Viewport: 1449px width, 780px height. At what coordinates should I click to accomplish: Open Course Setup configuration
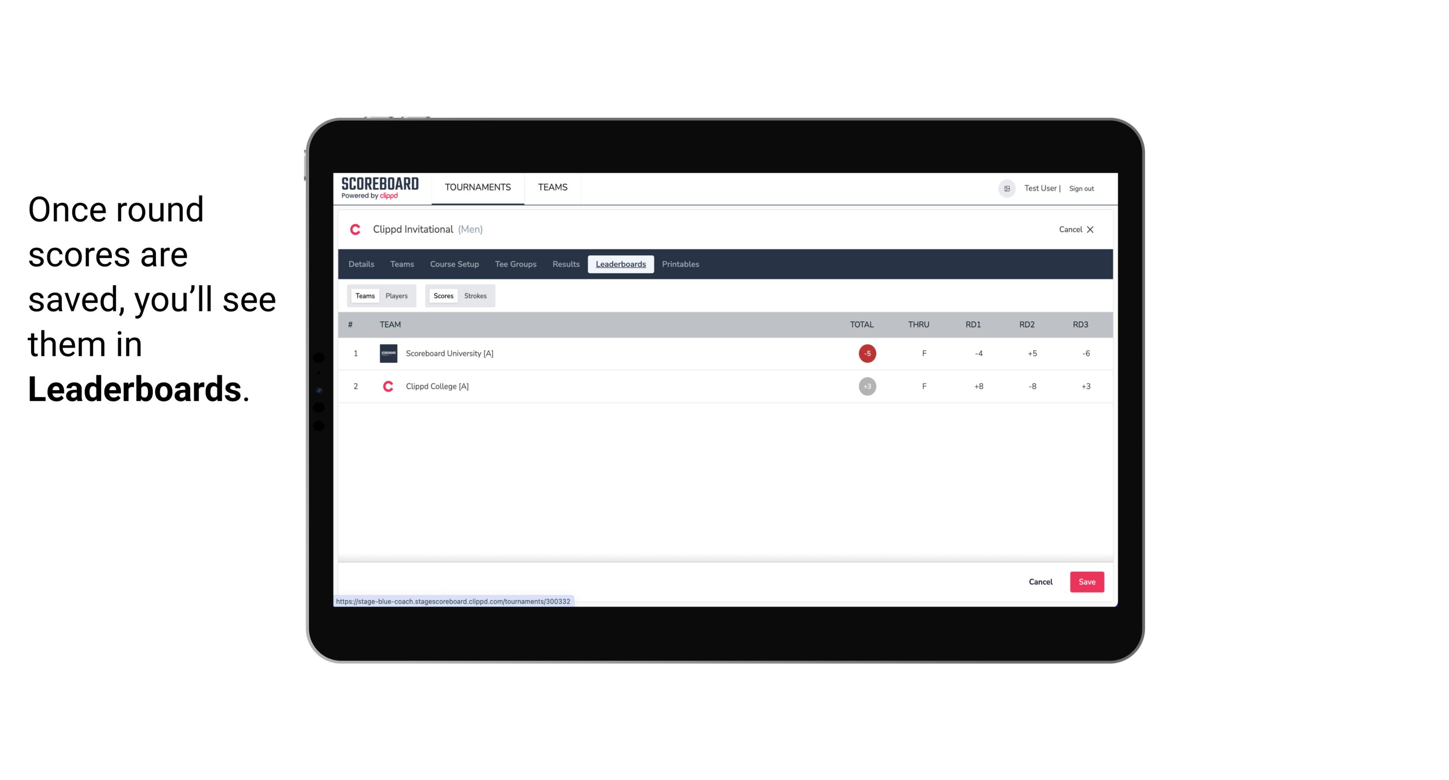click(x=453, y=264)
